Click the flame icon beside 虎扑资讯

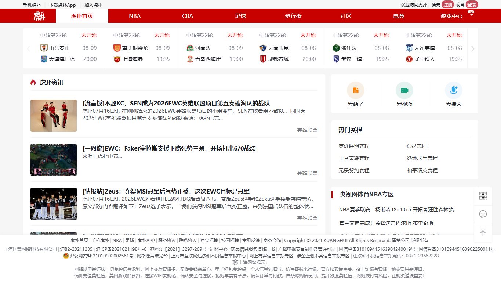tap(33, 82)
